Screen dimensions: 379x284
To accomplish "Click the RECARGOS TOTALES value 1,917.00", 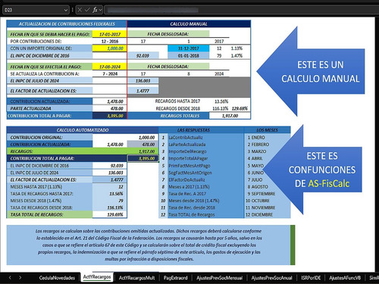I will (230, 116).
